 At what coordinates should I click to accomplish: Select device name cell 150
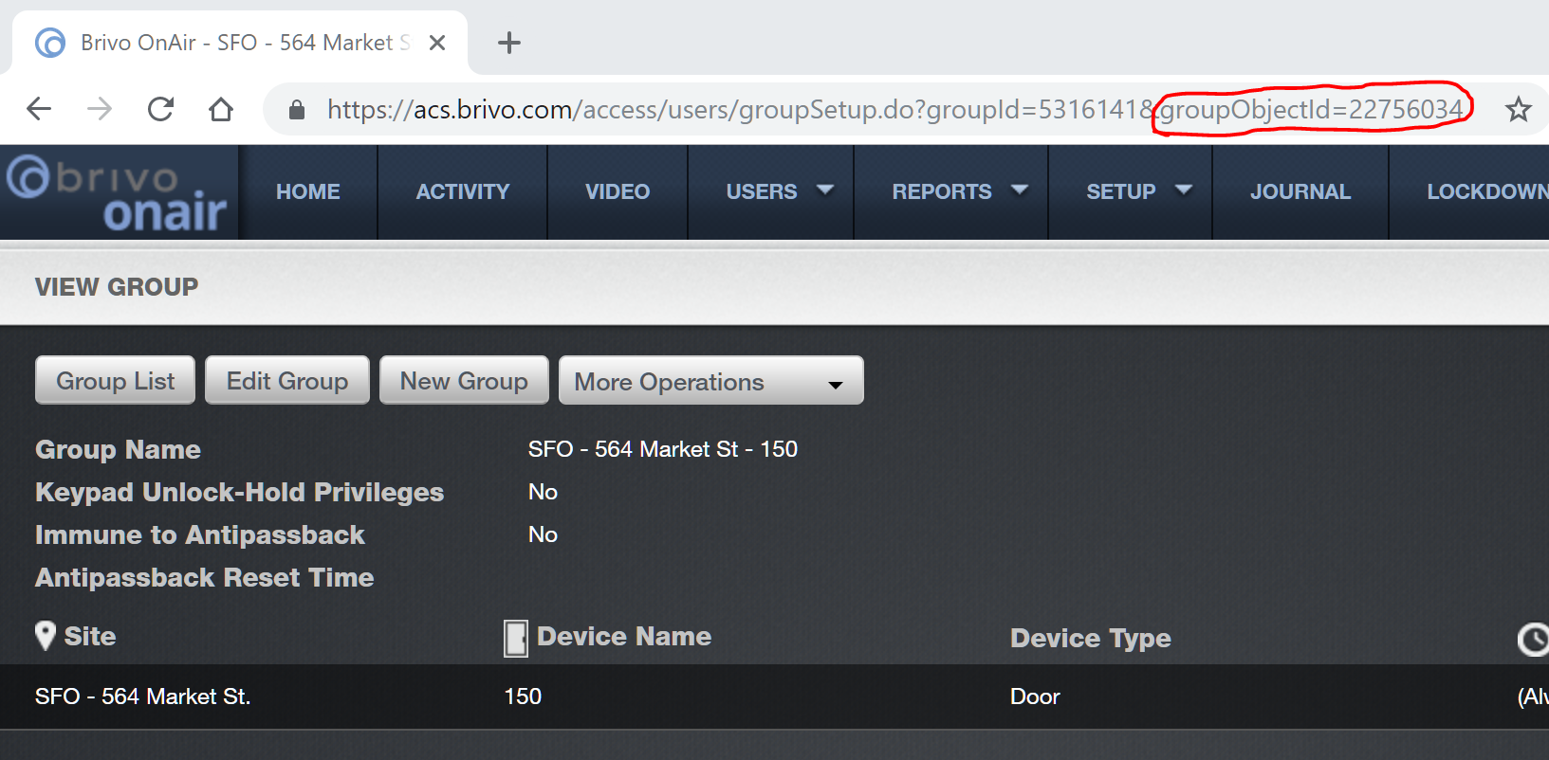[x=523, y=697]
